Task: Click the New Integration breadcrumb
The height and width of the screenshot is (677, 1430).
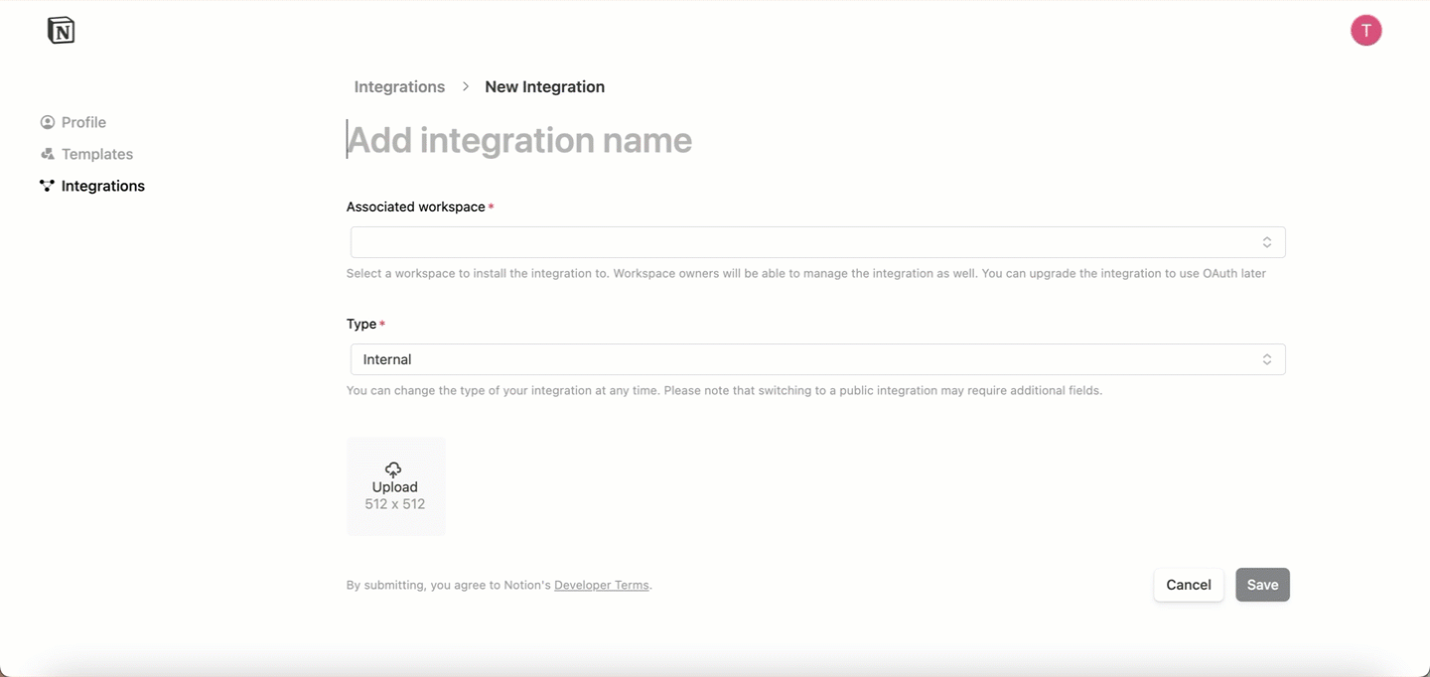Action: [544, 86]
